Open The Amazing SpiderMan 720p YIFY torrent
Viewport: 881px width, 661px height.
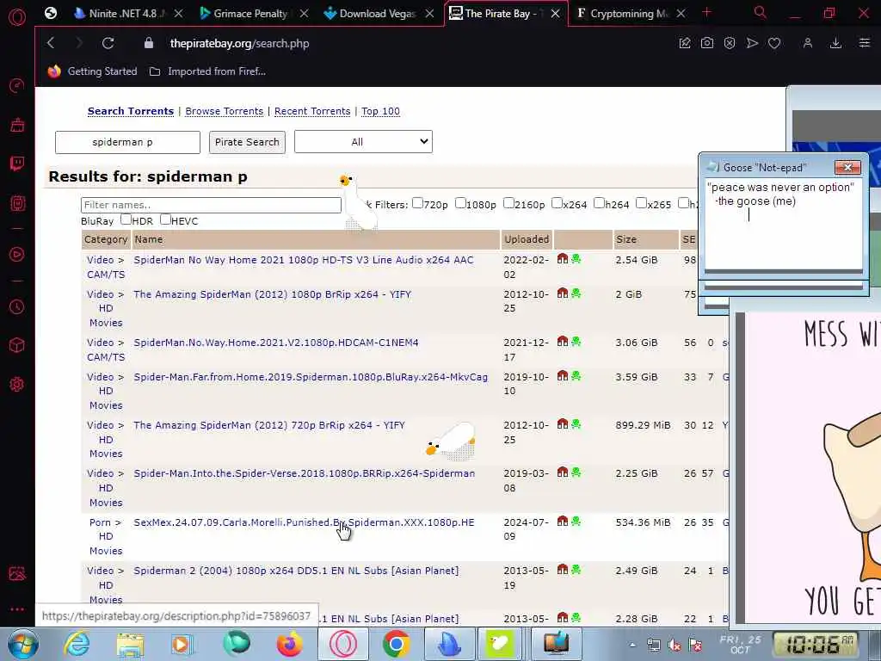pos(269,425)
